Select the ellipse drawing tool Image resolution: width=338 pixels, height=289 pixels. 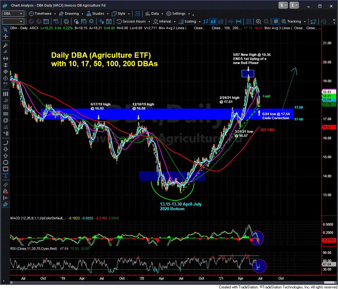pos(6,163)
